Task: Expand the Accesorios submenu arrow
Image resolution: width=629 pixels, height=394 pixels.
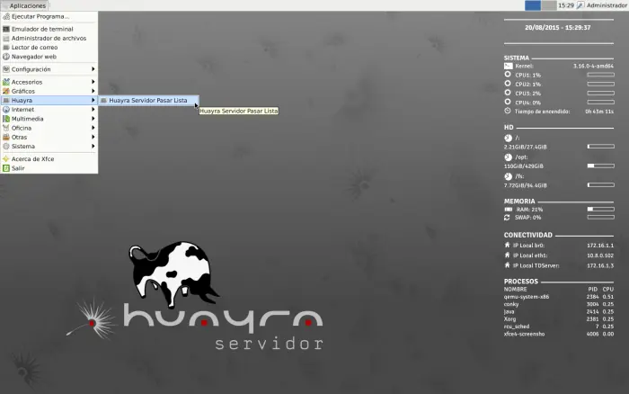Action: (93, 82)
